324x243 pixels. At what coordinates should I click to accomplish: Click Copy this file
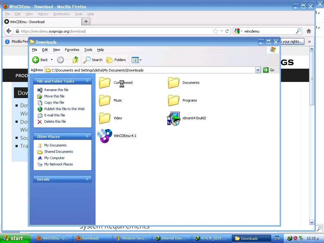click(54, 103)
